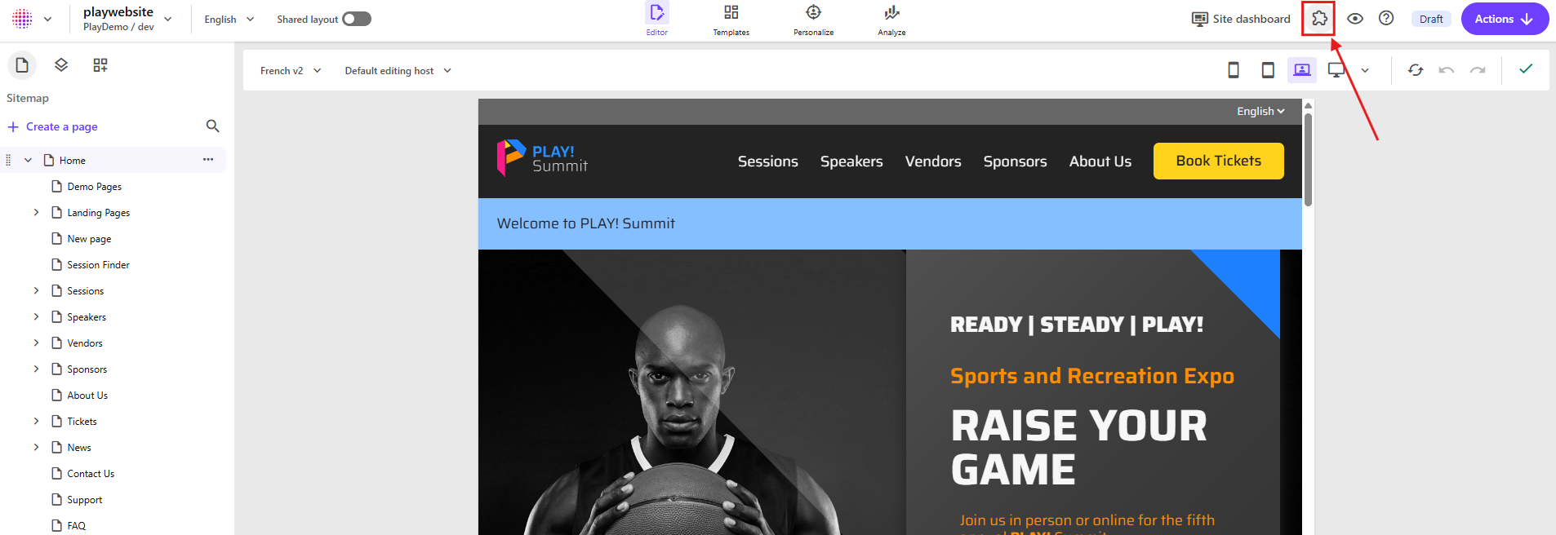Click the Actions button

(1504, 19)
